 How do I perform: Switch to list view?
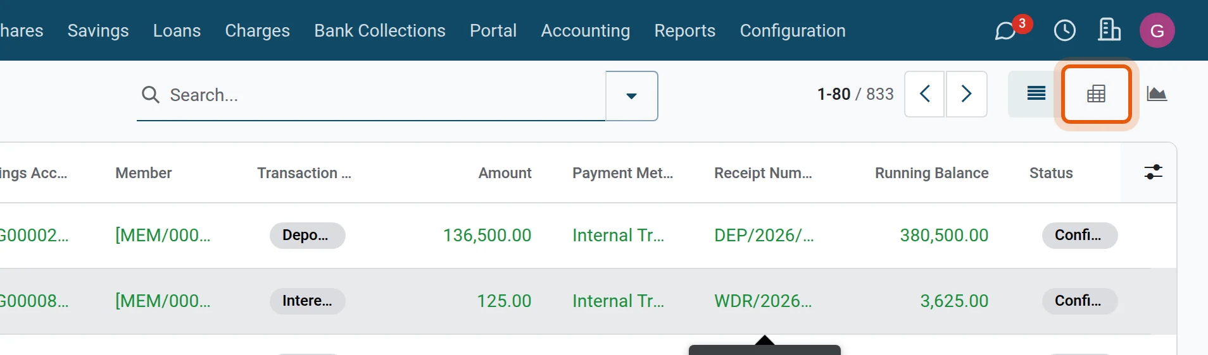[x=1036, y=94]
